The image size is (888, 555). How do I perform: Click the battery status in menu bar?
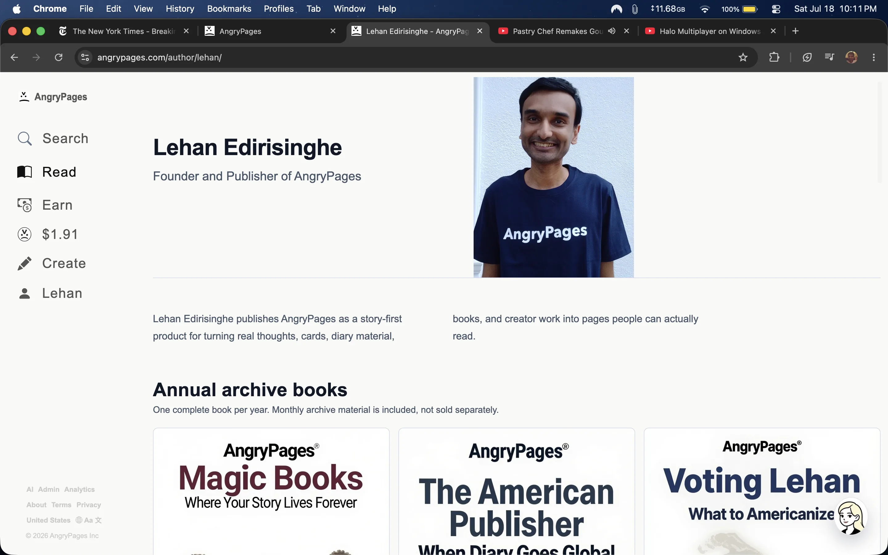point(739,9)
